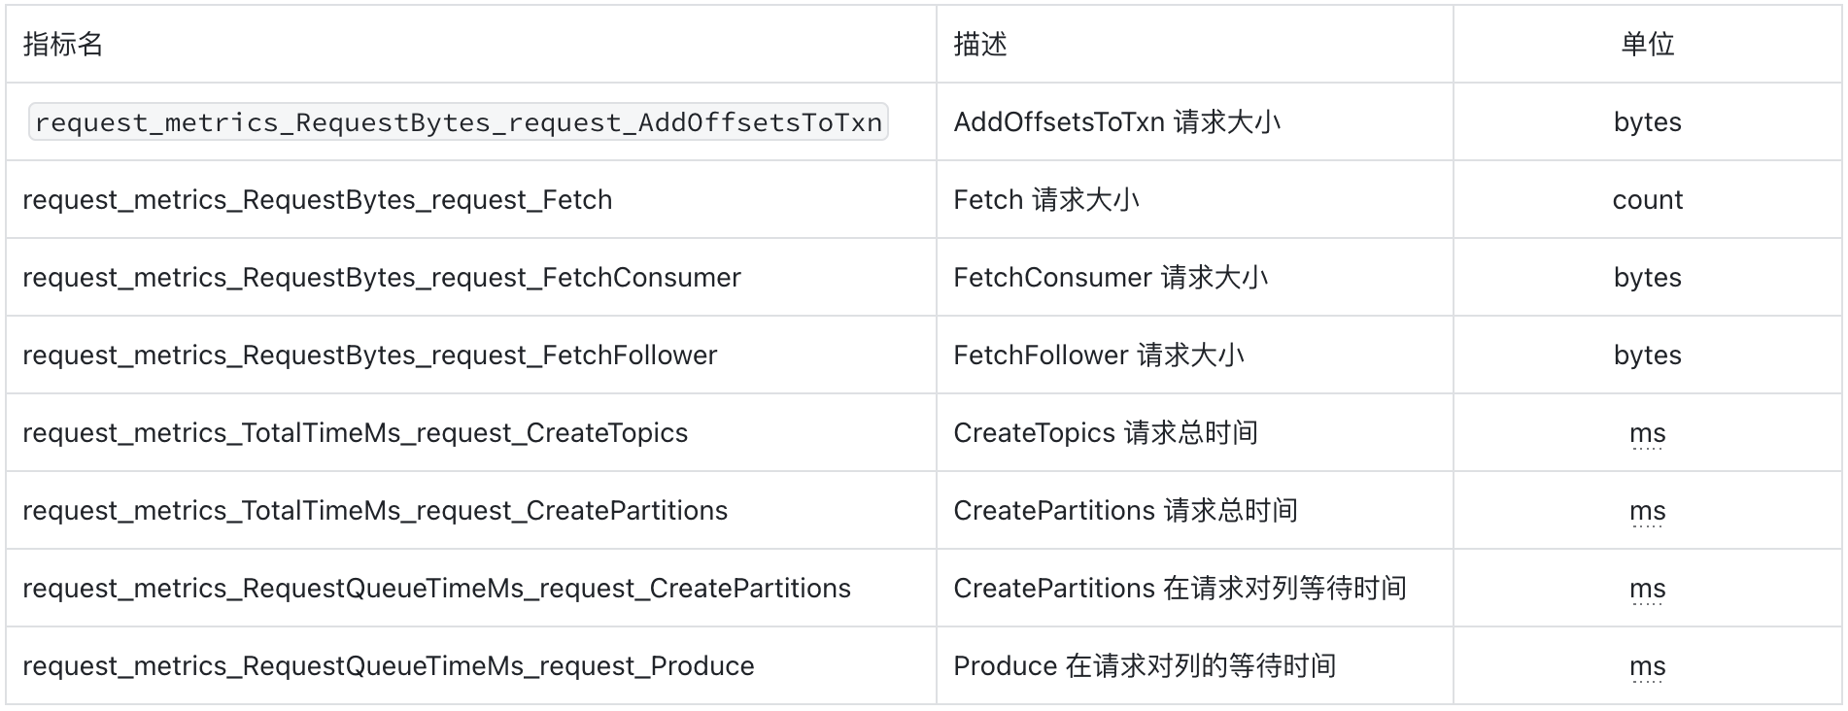Click request_metrics_RequestBytes_request_Fetch metric name
This screenshot has height=711, width=1848.
click(318, 200)
